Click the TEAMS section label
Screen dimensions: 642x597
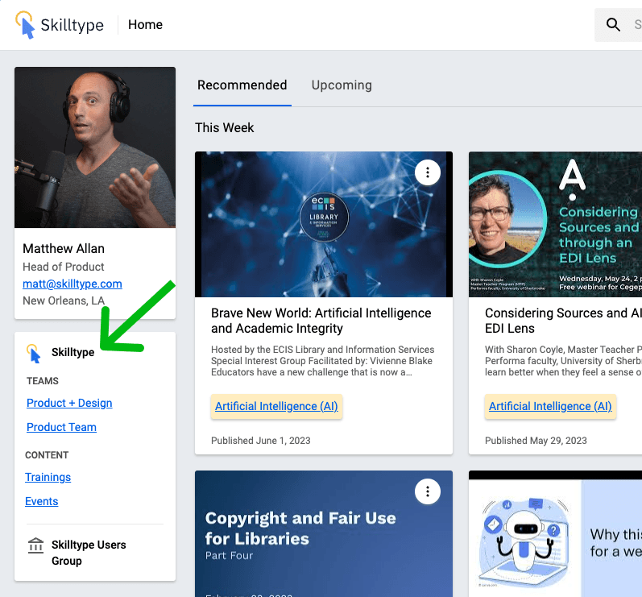[x=42, y=381]
